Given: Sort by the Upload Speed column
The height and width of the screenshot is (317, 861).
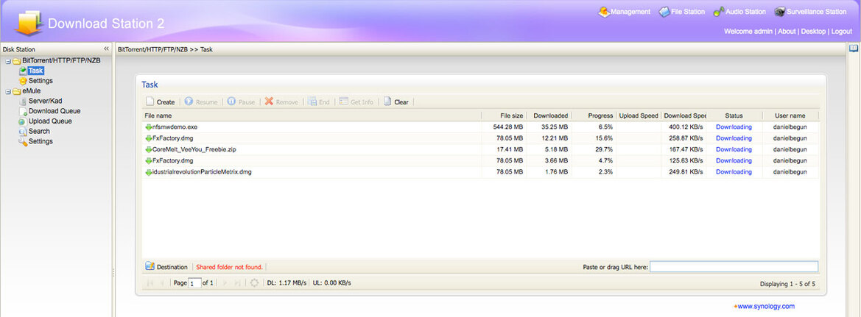Looking at the screenshot, I should tap(639, 115).
